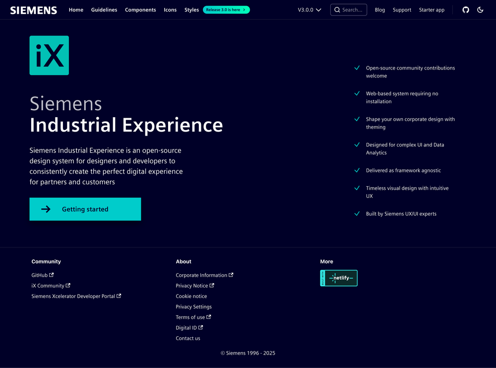Click external link icon next to GitHub footer link
496x368 pixels.
click(51, 275)
